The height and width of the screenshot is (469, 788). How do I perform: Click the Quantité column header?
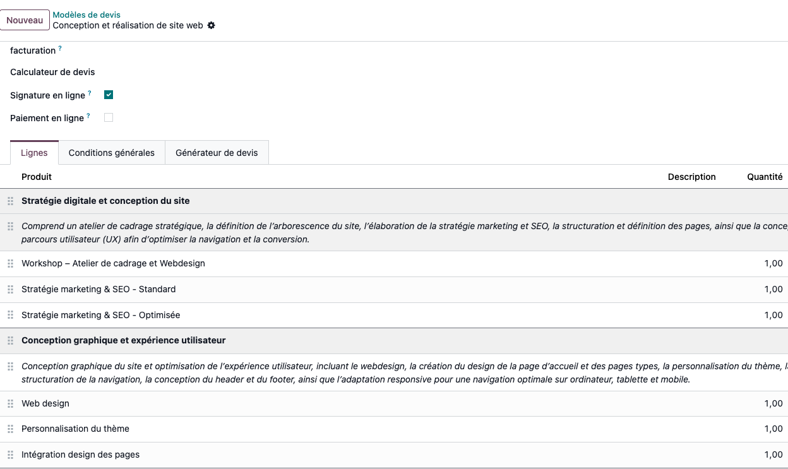click(x=765, y=177)
